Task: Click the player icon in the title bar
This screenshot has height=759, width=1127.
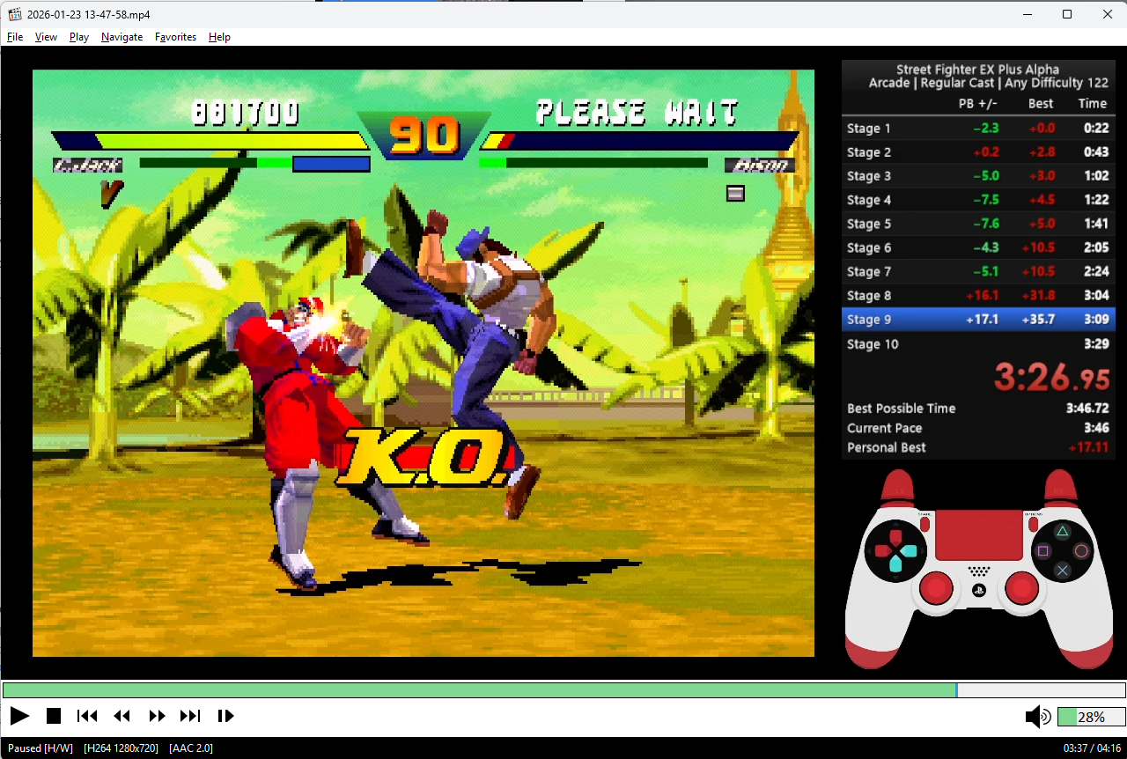Action: pos(15,14)
